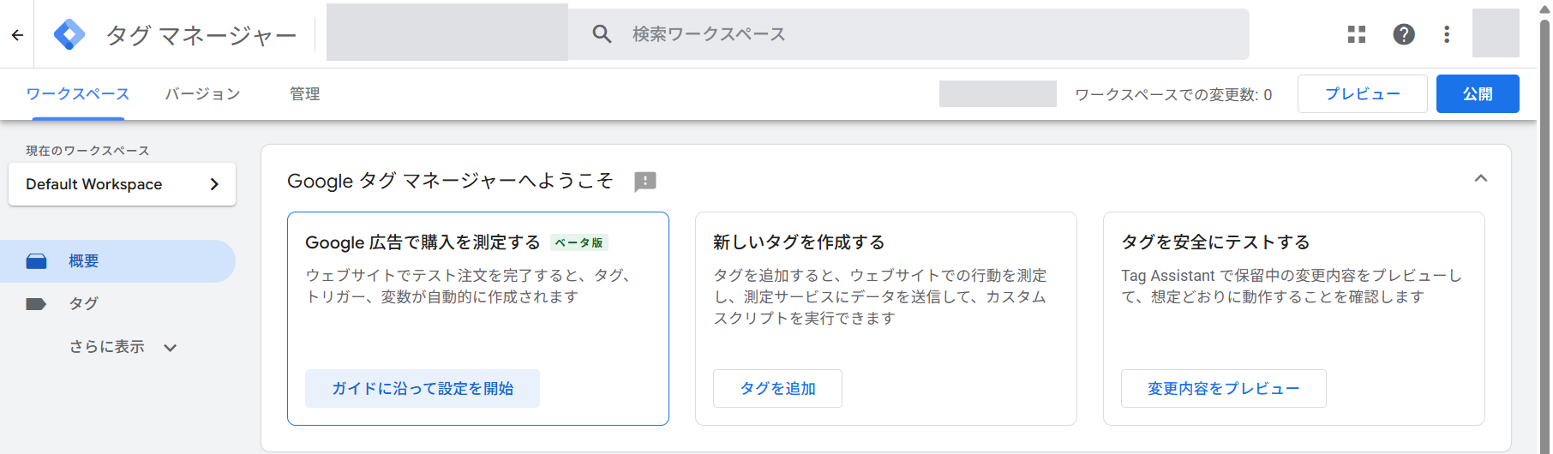Expand さらに表示 in the sidebar
The width and height of the screenshot is (1553, 454).
pos(123,347)
